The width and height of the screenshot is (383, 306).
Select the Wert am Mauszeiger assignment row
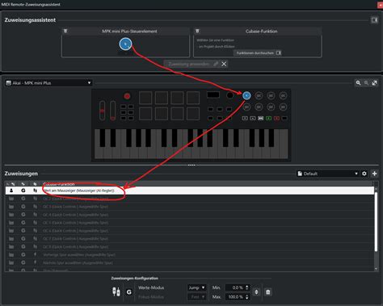pos(190,191)
